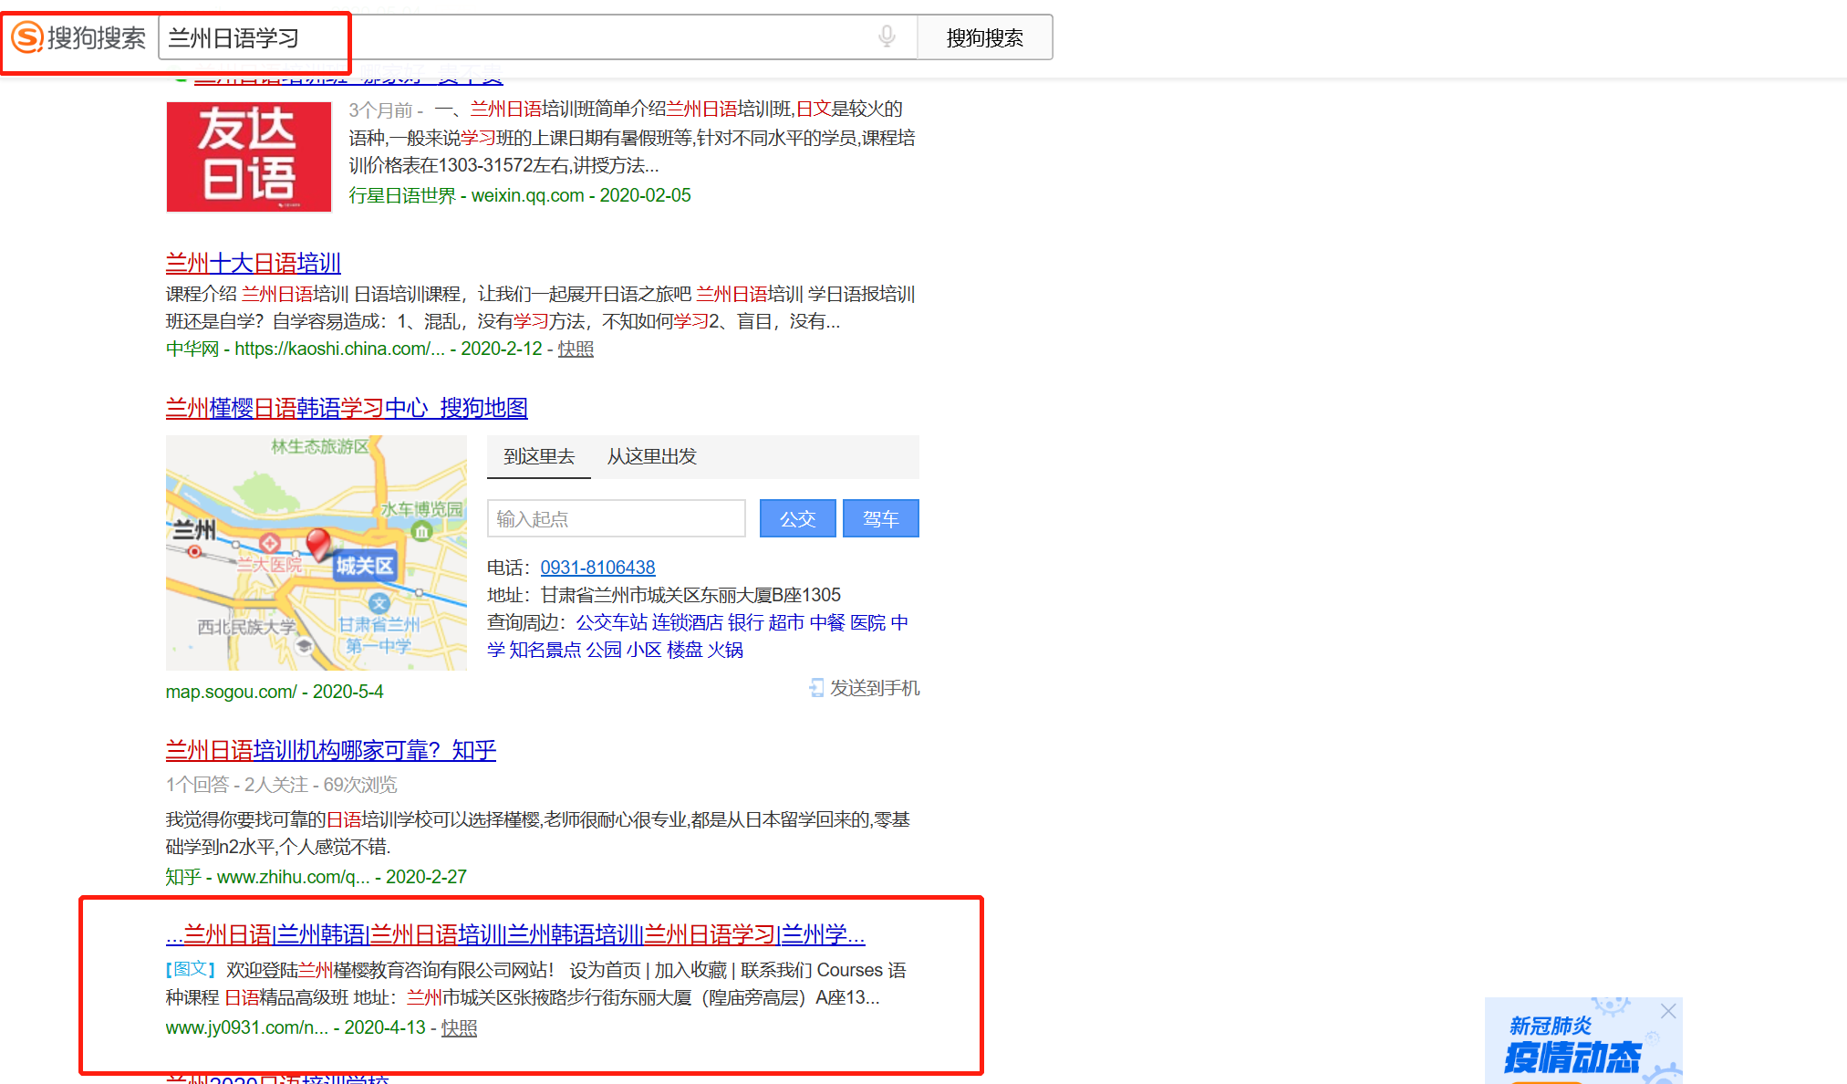1847x1084 pixels.
Task: Open the 快照 link of www.jy0931.com result
Action: click(459, 1027)
